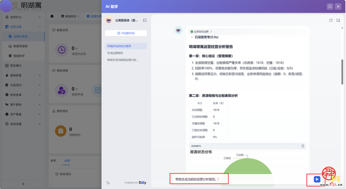This screenshot has width=346, height=189.
Task: Click the settings sliders icon at sidebar bottom
Action: (108, 183)
